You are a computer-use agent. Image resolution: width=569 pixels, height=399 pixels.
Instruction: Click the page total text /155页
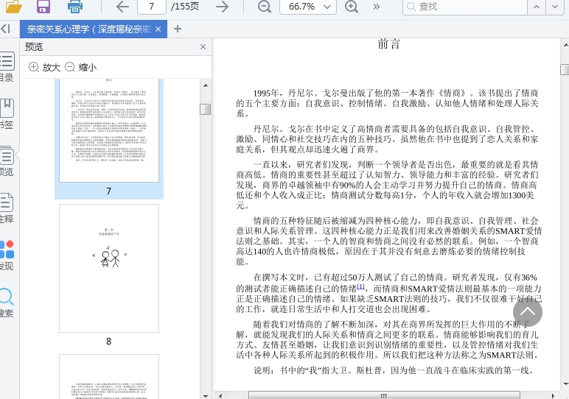(x=185, y=7)
